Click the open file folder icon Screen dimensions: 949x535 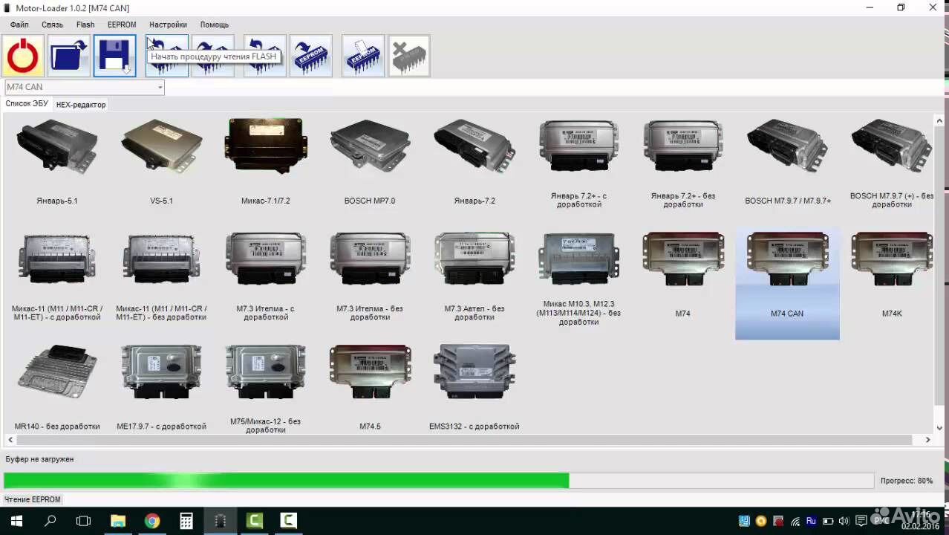(x=69, y=56)
